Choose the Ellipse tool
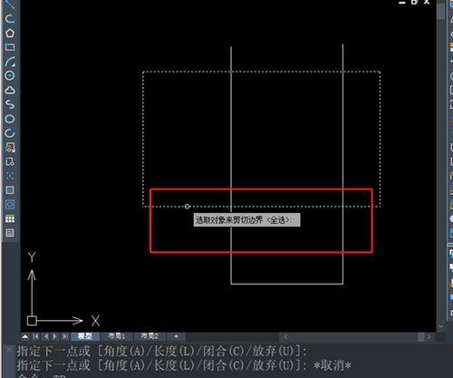Screen dimensions: 453x378 pyautogui.click(x=10, y=119)
